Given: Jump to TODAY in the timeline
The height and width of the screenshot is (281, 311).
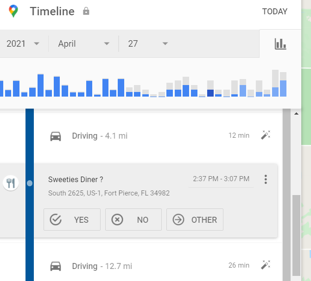Looking at the screenshot, I should 274,12.
